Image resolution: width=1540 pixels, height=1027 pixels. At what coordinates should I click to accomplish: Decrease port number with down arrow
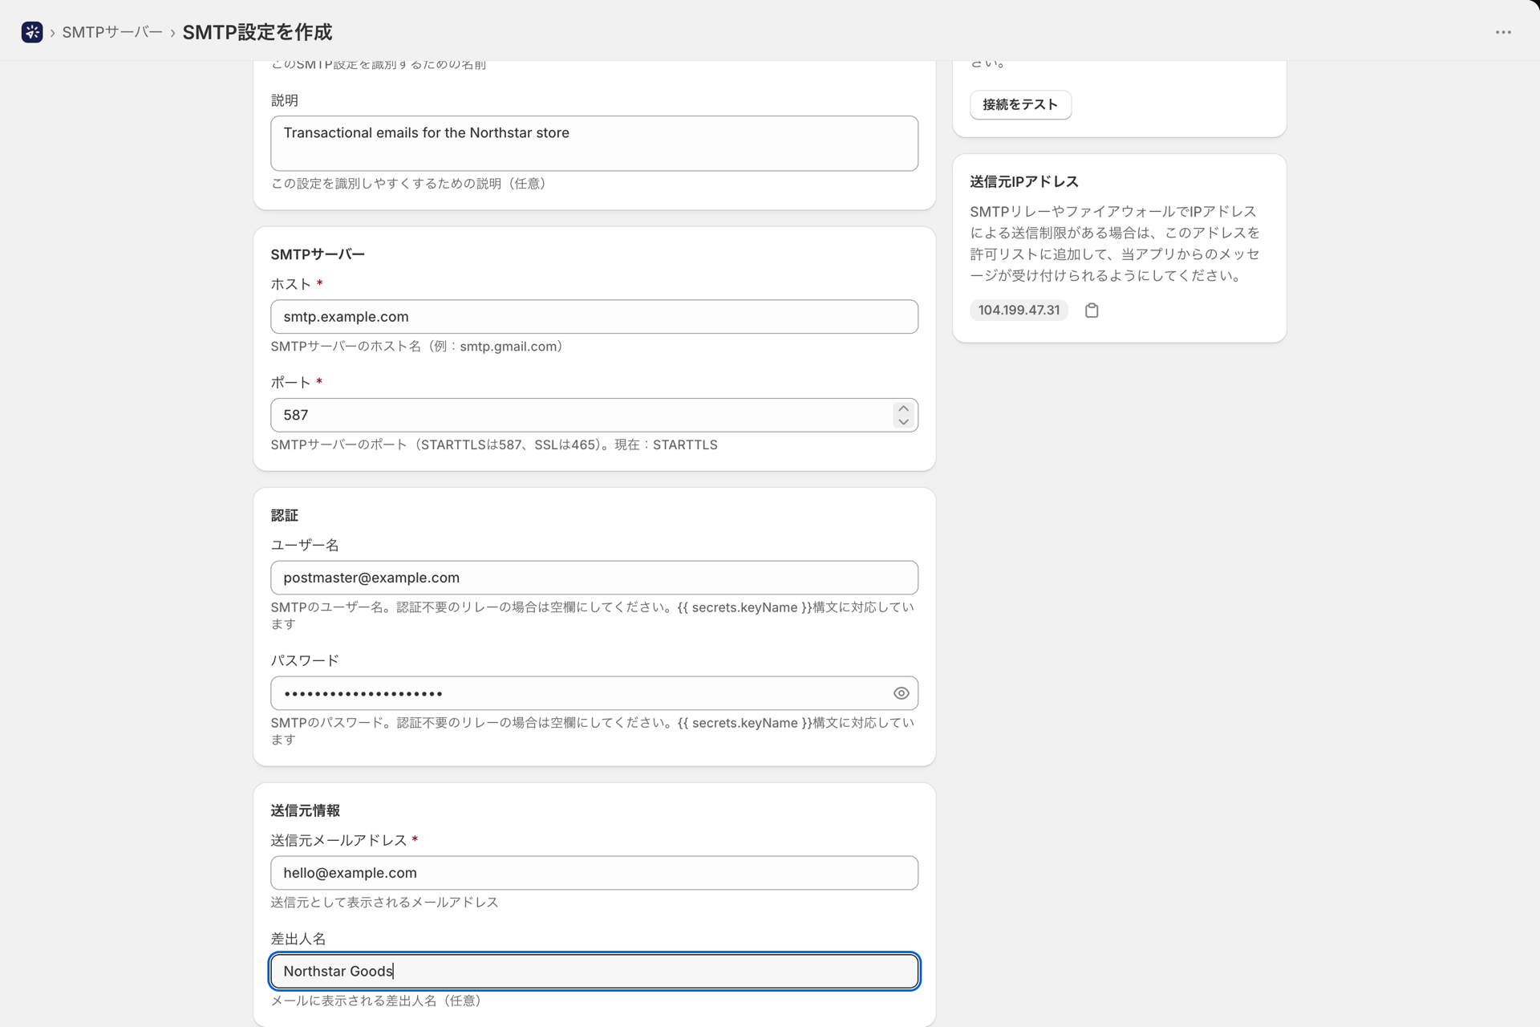(x=904, y=422)
